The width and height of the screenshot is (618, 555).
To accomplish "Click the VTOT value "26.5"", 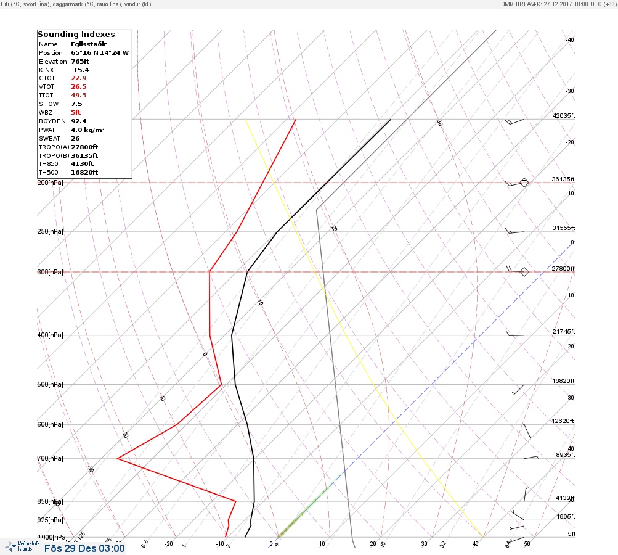I will click(x=78, y=87).
